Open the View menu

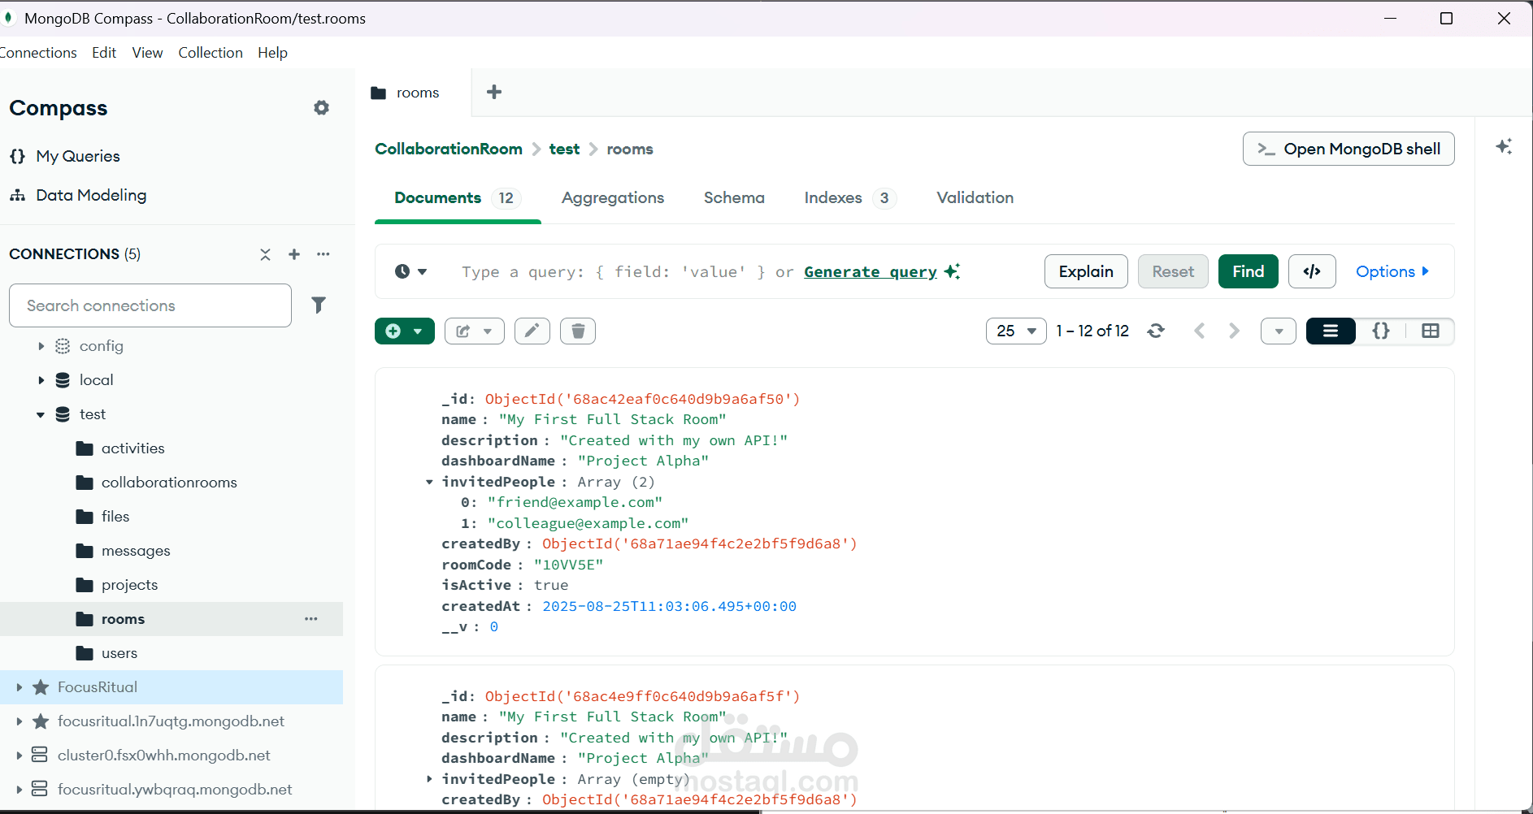click(147, 53)
